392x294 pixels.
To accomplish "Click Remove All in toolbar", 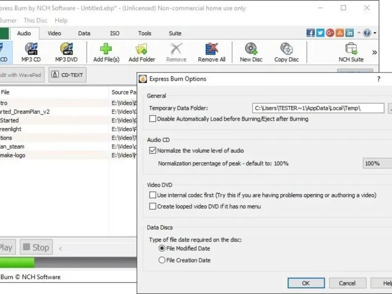I will click(212, 52).
